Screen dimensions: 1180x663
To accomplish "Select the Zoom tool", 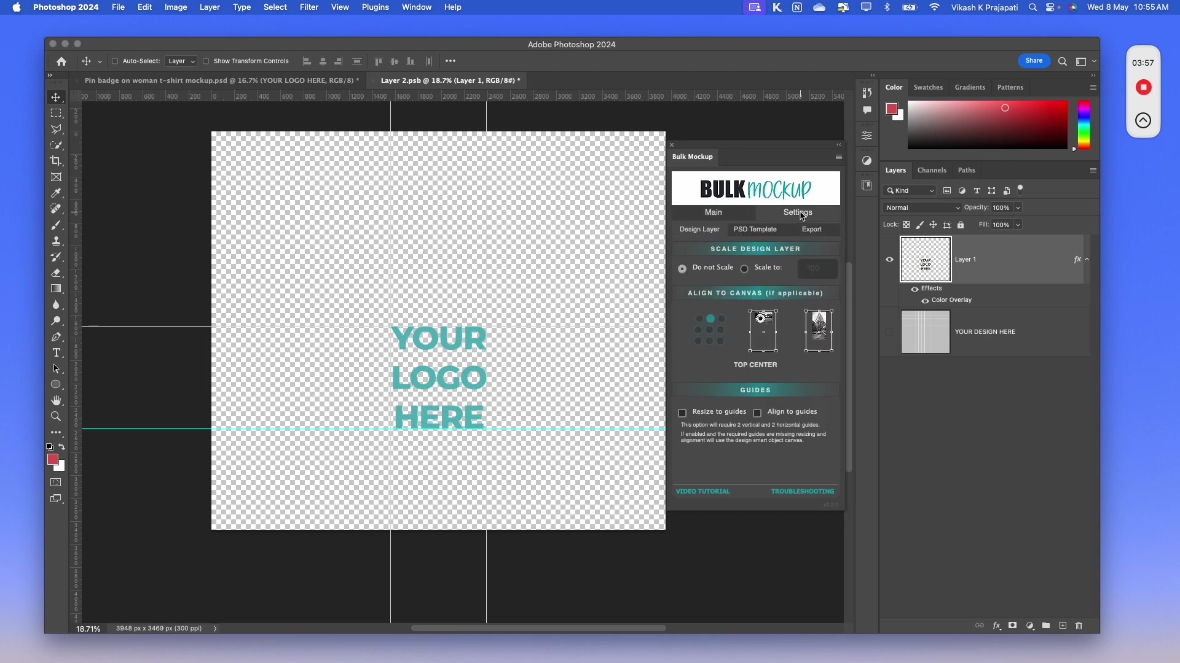I will [56, 416].
